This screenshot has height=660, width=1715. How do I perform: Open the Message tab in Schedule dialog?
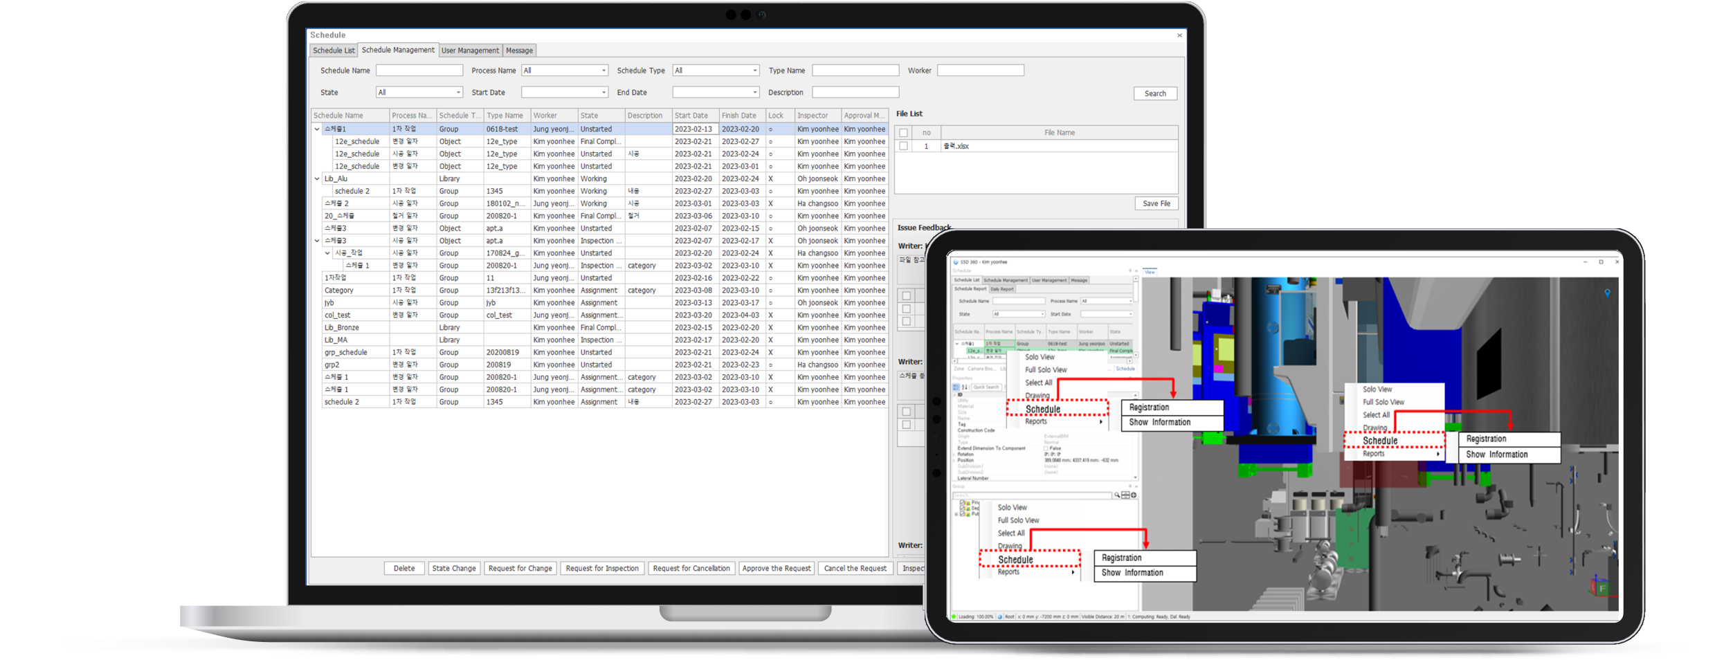point(519,51)
